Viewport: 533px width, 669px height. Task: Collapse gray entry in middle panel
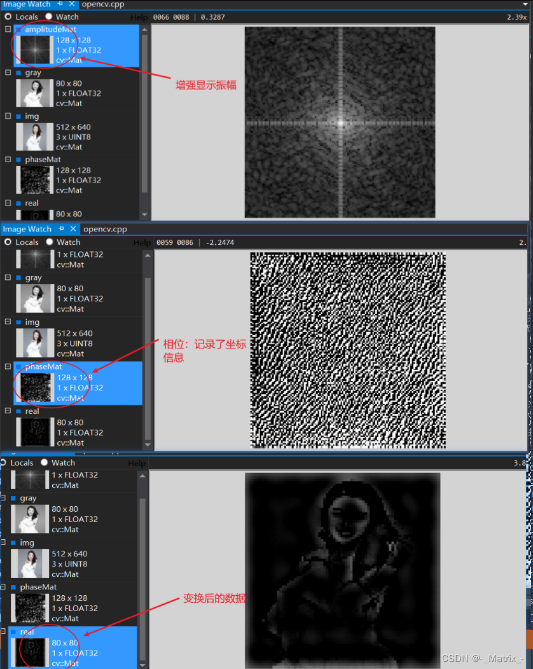point(8,277)
